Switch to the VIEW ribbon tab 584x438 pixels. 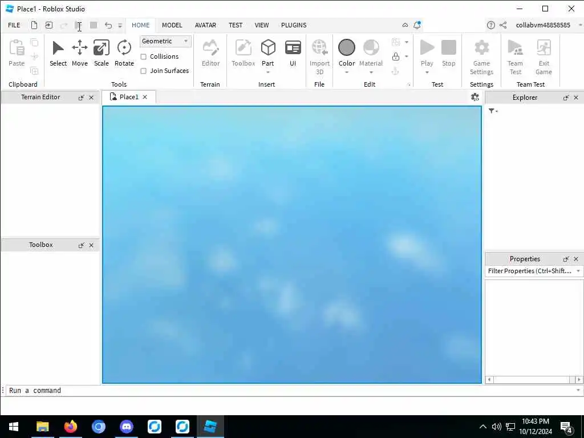pyautogui.click(x=261, y=25)
